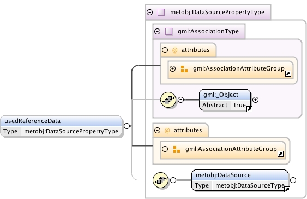
Task: Select the upper attributes label
Action: point(195,50)
